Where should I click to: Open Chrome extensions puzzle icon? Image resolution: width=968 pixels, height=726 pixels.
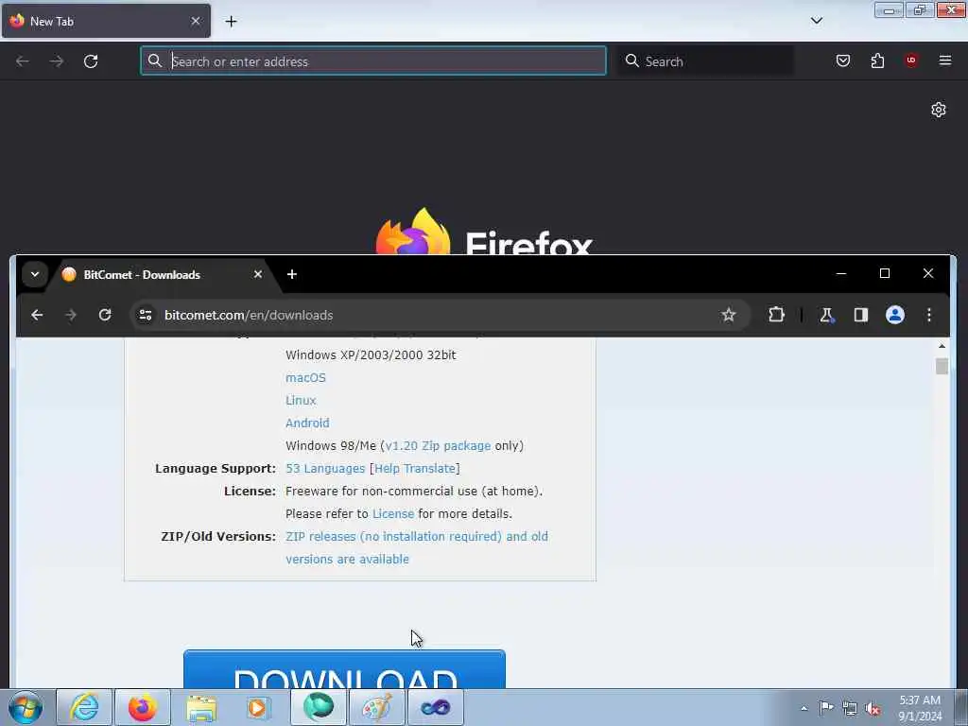click(776, 315)
